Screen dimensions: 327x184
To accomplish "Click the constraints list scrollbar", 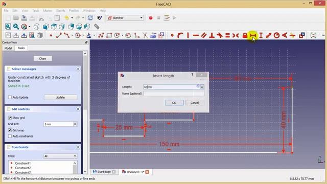I will pos(75,167).
